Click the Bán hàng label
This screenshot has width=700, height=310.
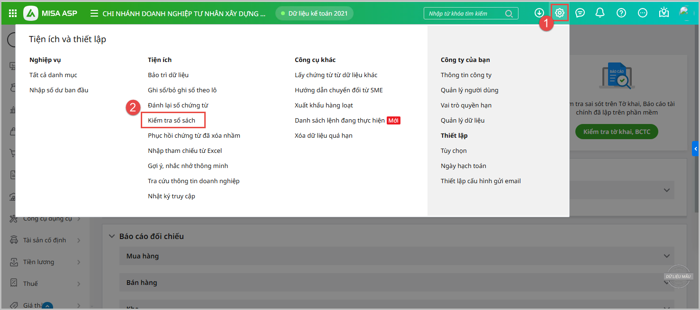pos(142,283)
